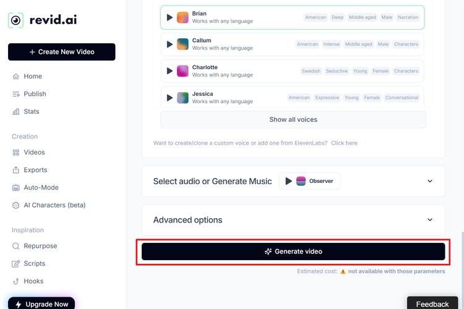The image size is (464, 309).
Task: Expand the Advanced options section
Action: [x=430, y=220]
